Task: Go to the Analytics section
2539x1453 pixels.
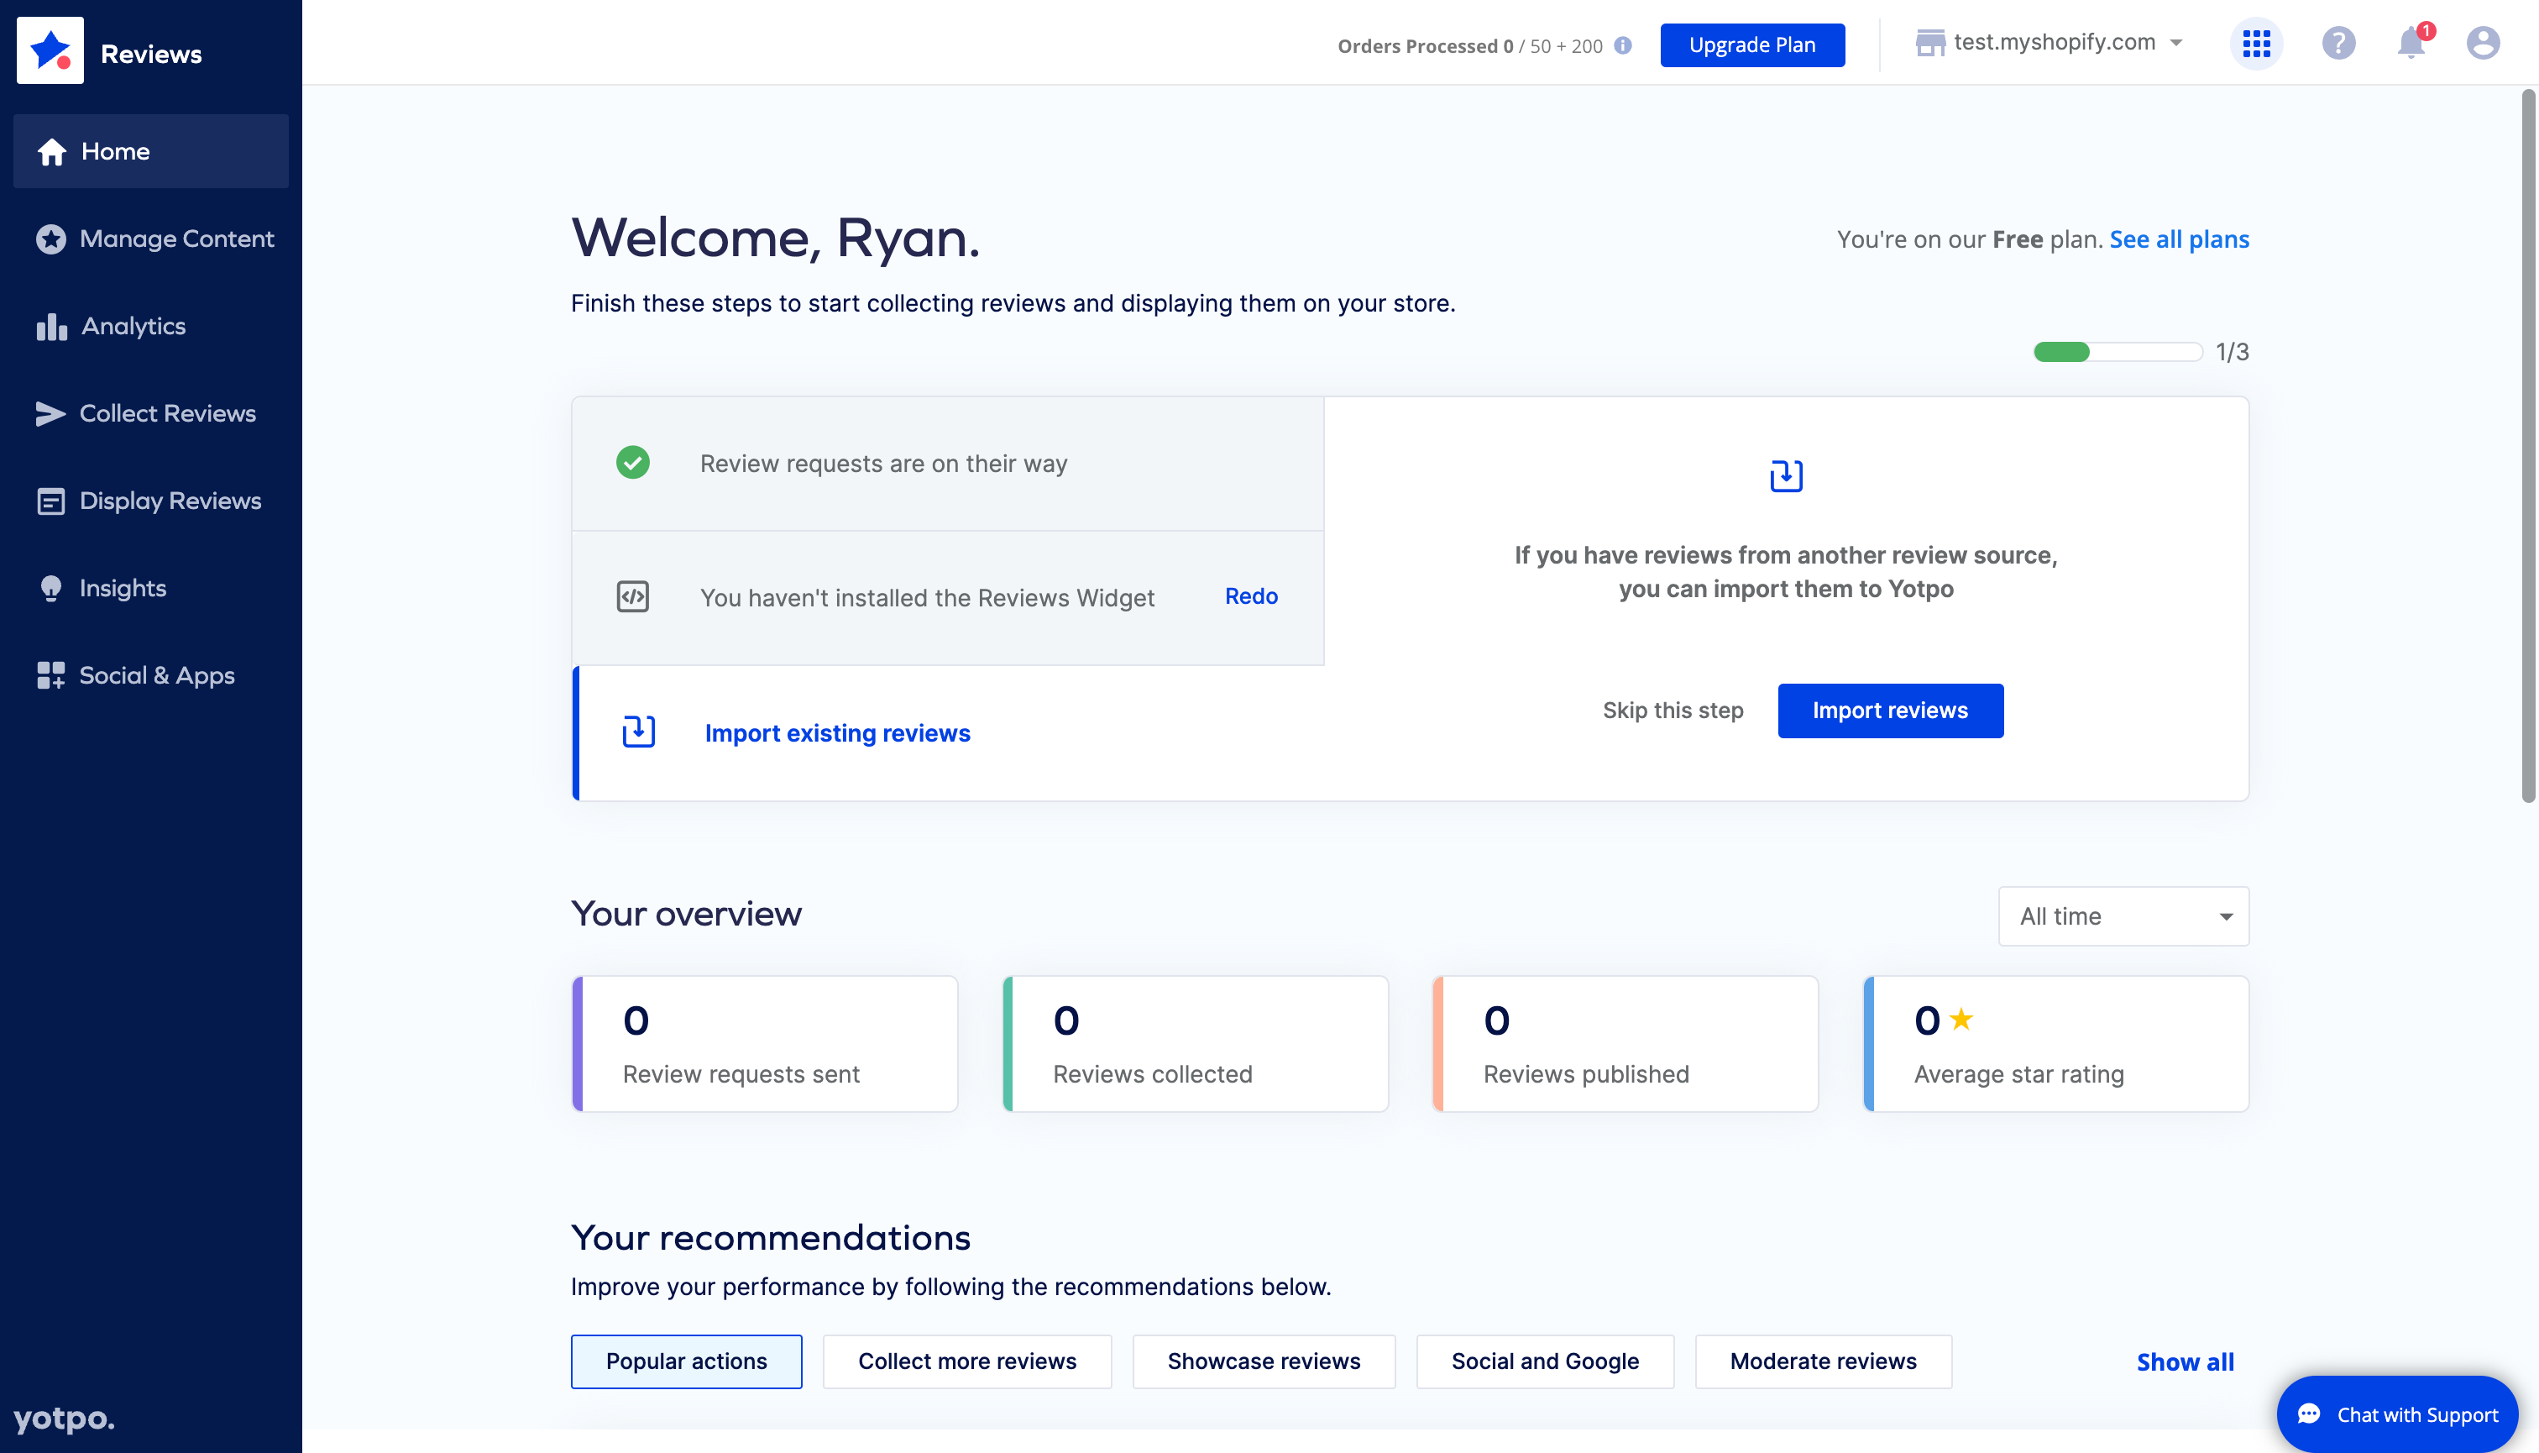Action: point(150,327)
